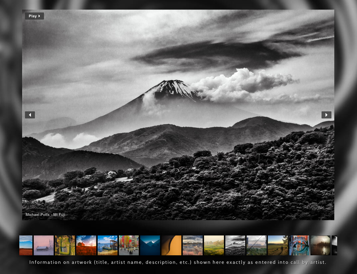
Task: Select the colorful Venice bridge thumbnail
Action: click(x=299, y=245)
